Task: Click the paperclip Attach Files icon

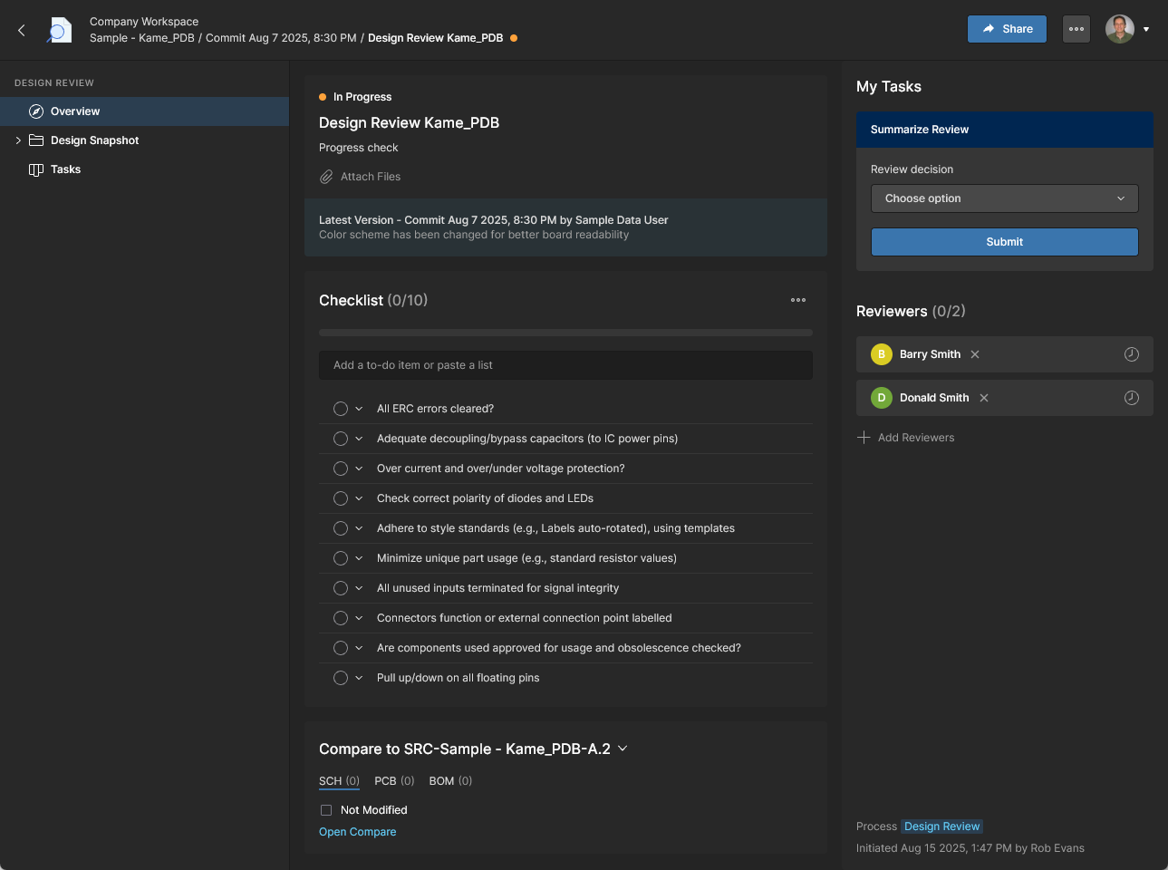Action: tap(326, 177)
